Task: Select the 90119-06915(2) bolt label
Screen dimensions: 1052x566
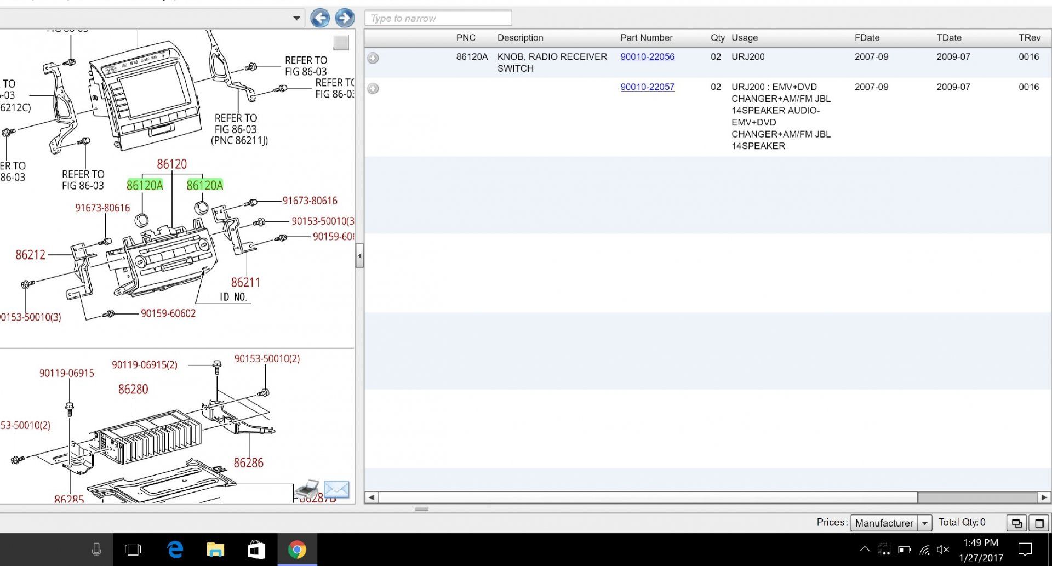Action: click(145, 365)
